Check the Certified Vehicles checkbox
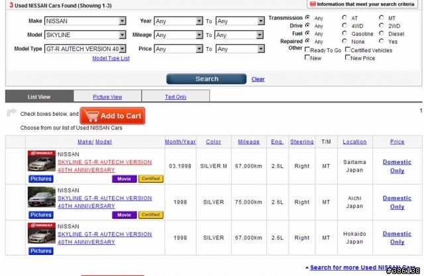 click(x=348, y=50)
